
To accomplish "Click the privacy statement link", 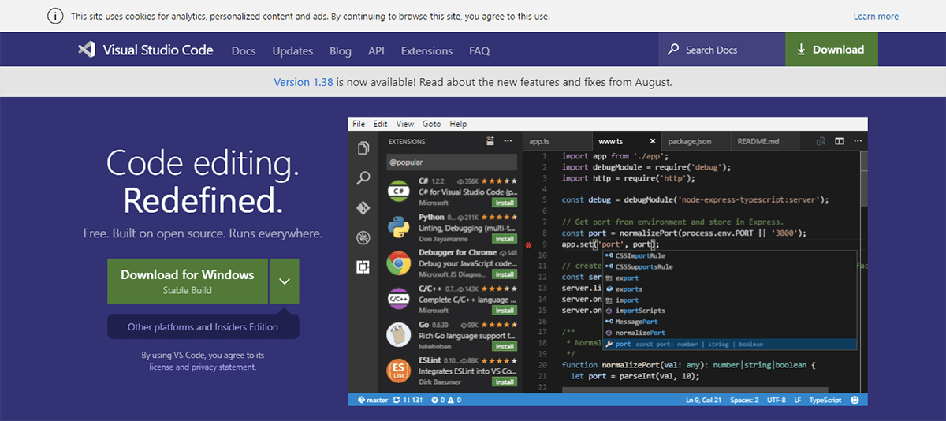I will pos(224,367).
